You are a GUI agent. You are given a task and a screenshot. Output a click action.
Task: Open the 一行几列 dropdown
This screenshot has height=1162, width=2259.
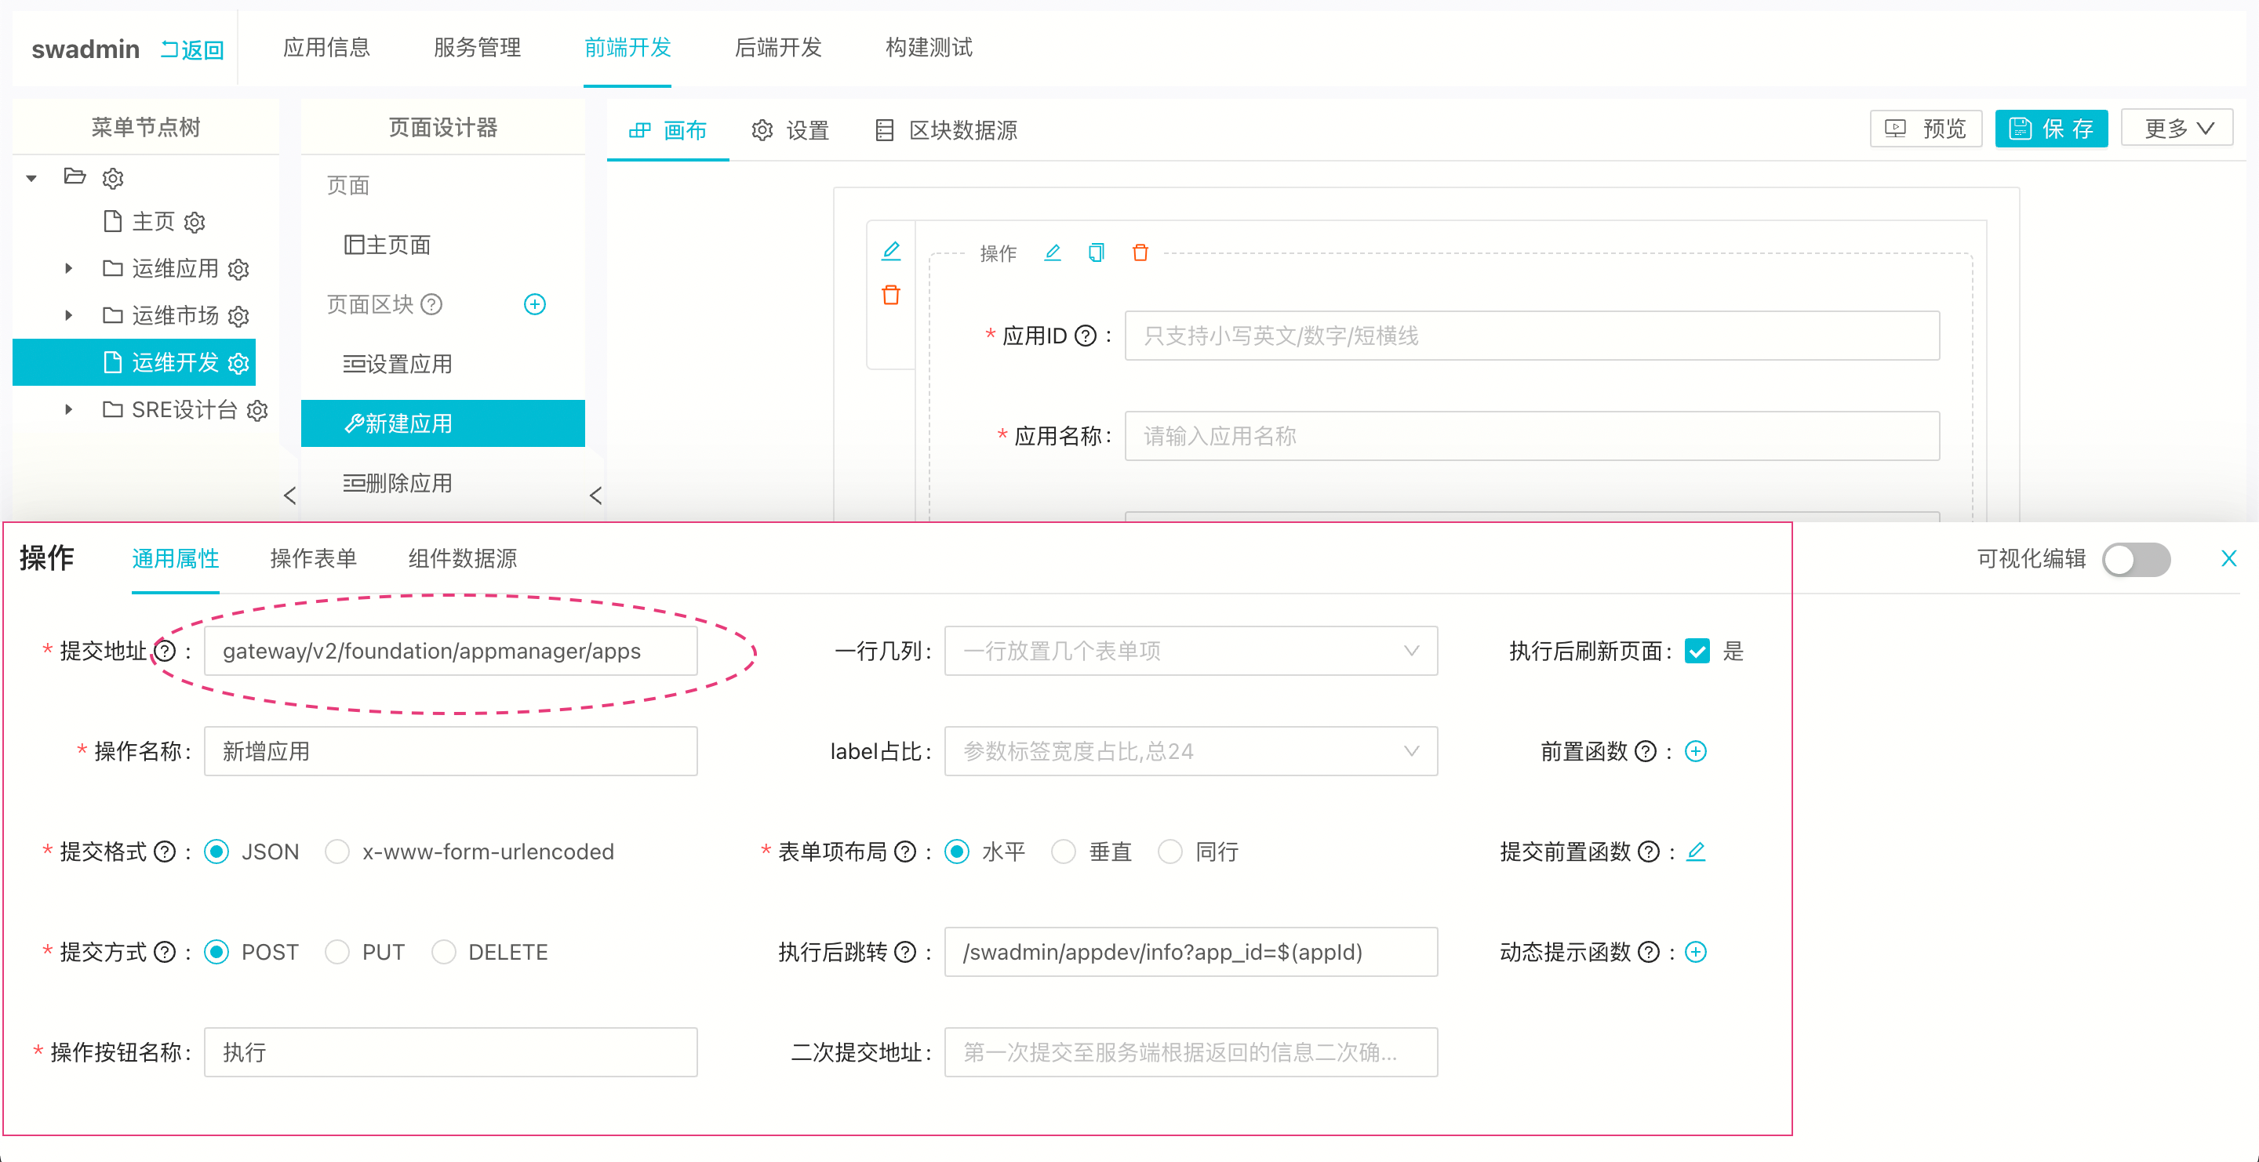(1190, 651)
